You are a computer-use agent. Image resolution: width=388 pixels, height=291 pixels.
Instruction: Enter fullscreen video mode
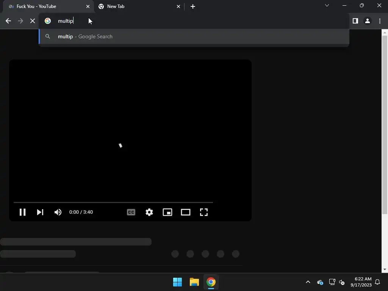(203, 212)
